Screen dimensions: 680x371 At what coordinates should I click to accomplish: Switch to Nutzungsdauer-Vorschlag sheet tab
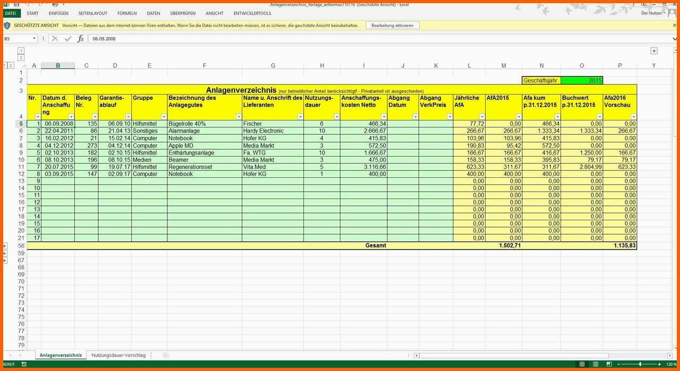(x=118, y=355)
